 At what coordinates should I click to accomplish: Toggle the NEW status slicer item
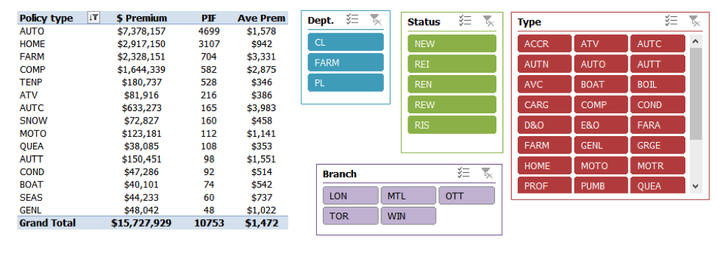coord(452,44)
